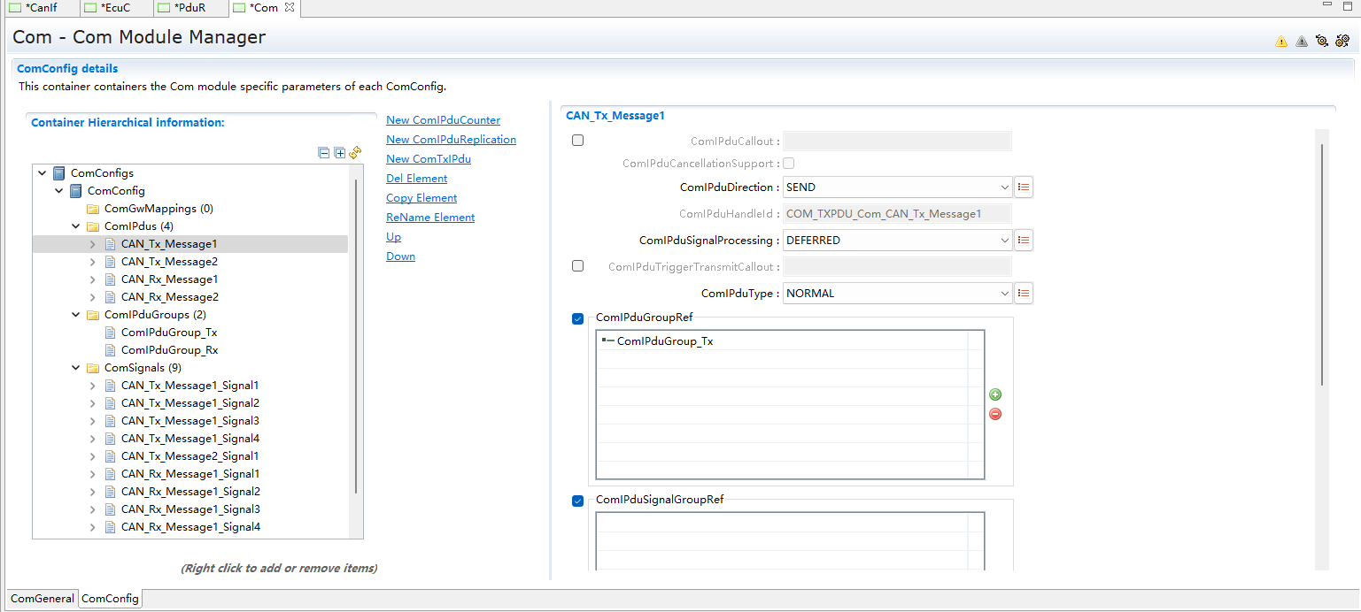
Task: Open the ComIPduDirection dropdown
Action: tap(1004, 187)
